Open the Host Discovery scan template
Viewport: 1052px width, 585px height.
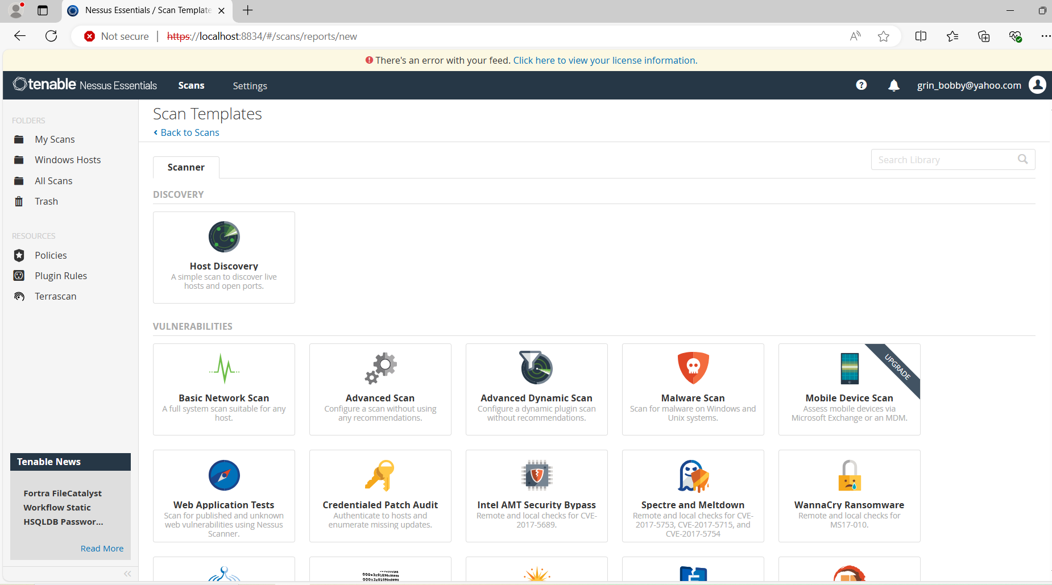[223, 257]
